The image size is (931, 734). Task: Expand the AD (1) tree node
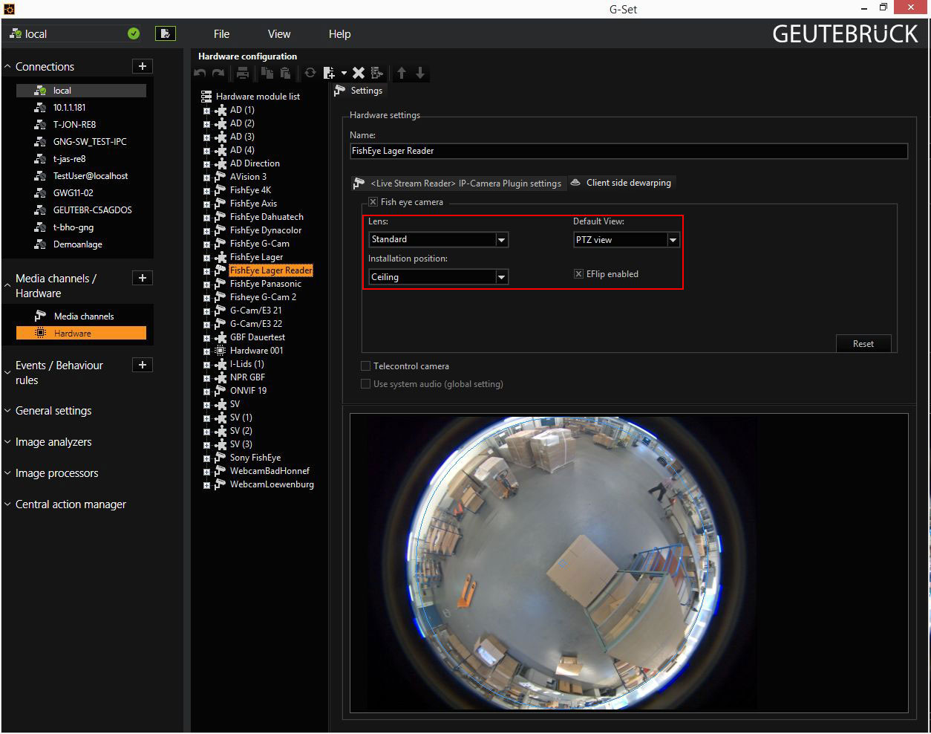[206, 111]
